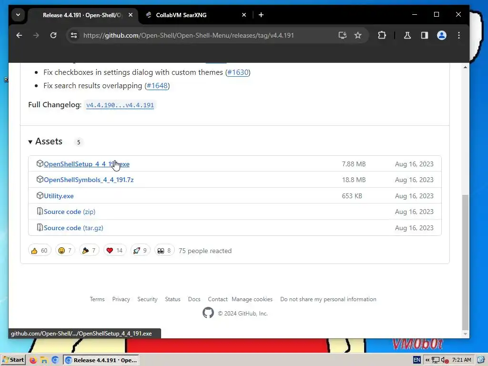Click the network tray icon

436,360
